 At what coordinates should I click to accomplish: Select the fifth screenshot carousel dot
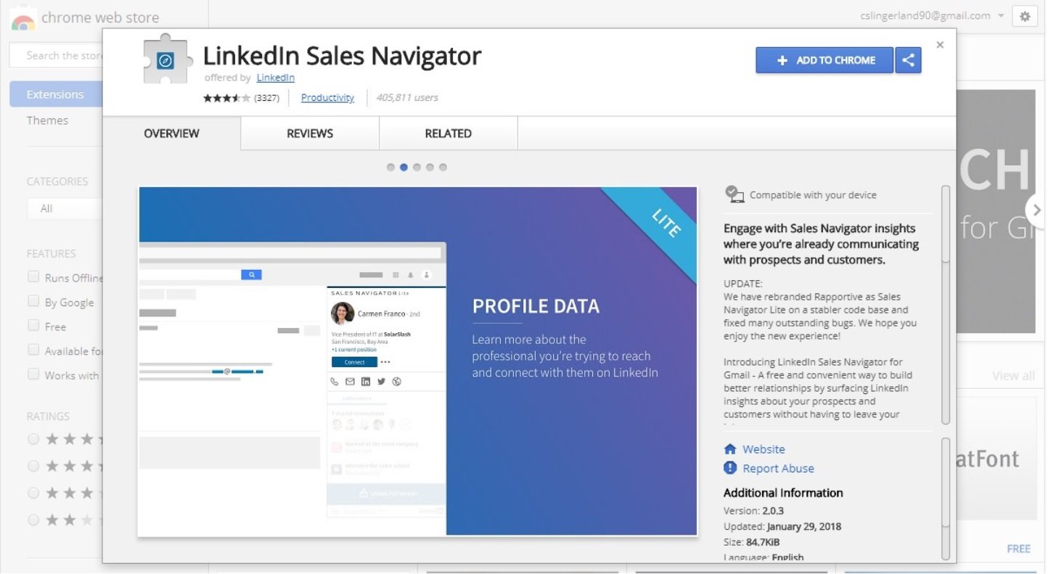pyautogui.click(x=443, y=167)
